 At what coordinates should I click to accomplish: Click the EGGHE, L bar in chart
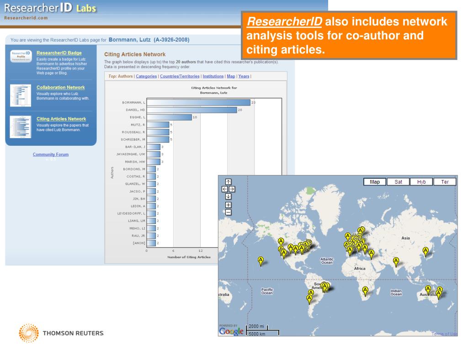coord(169,117)
